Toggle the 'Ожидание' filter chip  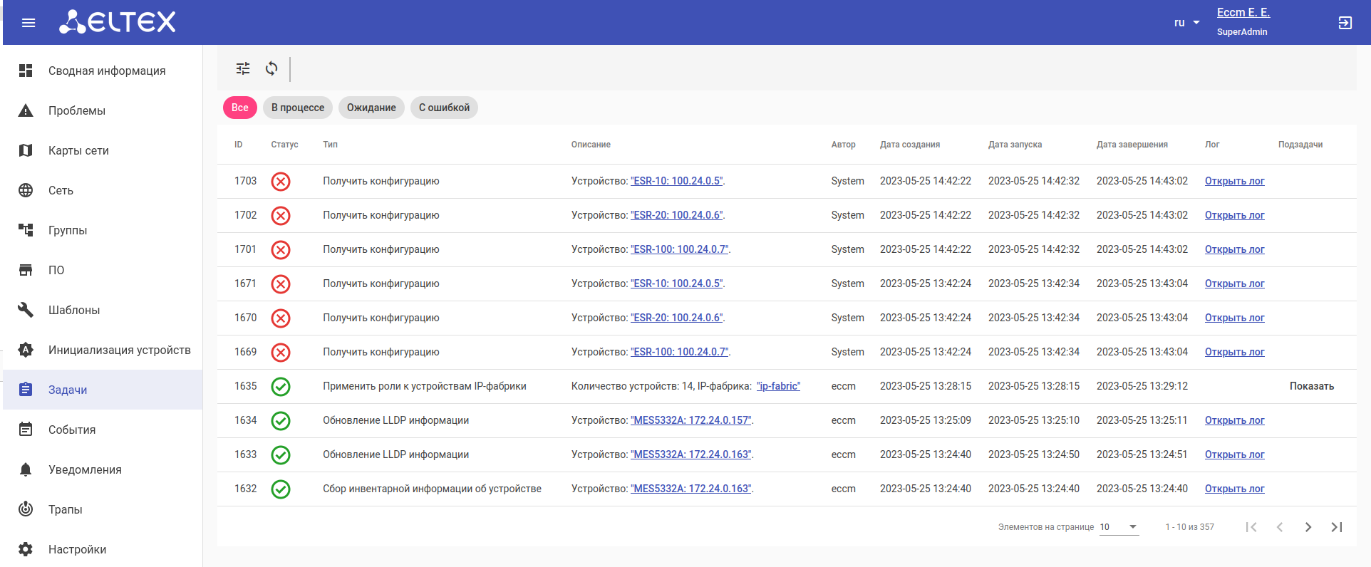click(x=371, y=108)
